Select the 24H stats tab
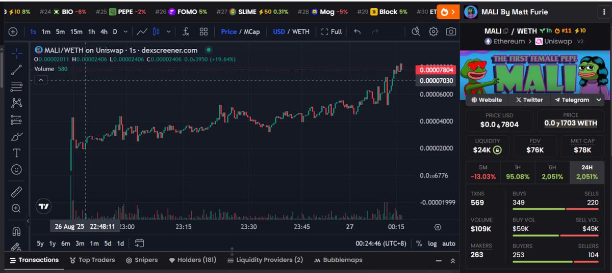Viewport: 612px width, 273px height. (x=587, y=172)
